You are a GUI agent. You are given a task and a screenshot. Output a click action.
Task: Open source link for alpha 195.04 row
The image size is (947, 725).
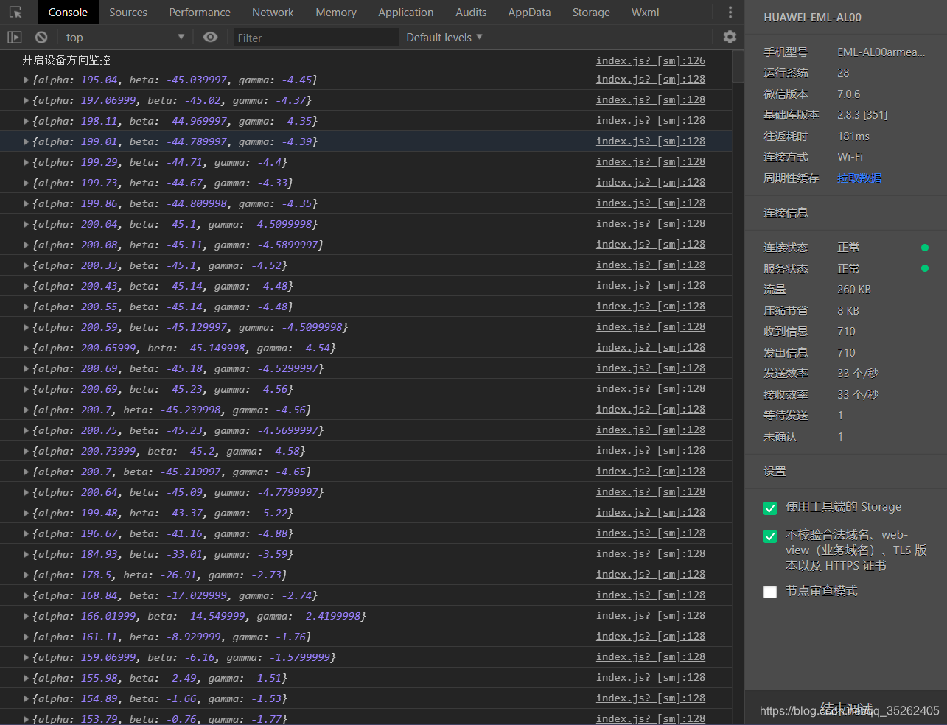pyautogui.click(x=651, y=79)
